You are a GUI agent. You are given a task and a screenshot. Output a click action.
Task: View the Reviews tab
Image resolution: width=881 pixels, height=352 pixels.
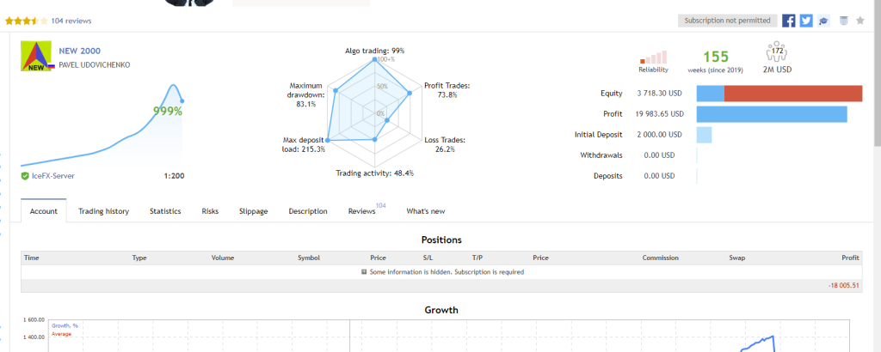[362, 211]
